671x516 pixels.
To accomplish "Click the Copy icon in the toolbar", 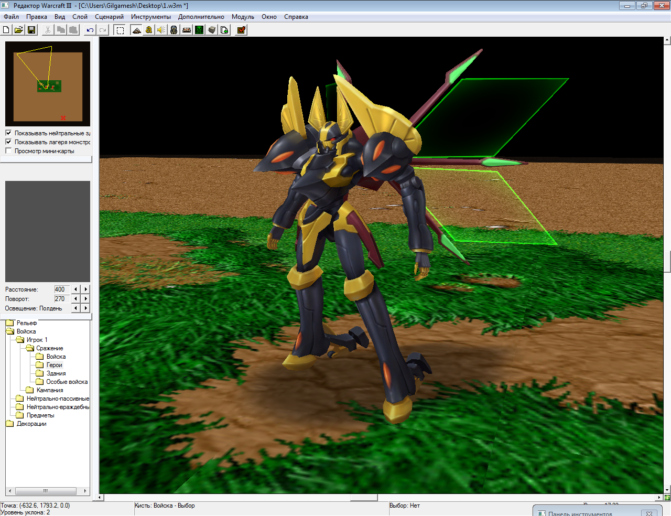I will [61, 30].
